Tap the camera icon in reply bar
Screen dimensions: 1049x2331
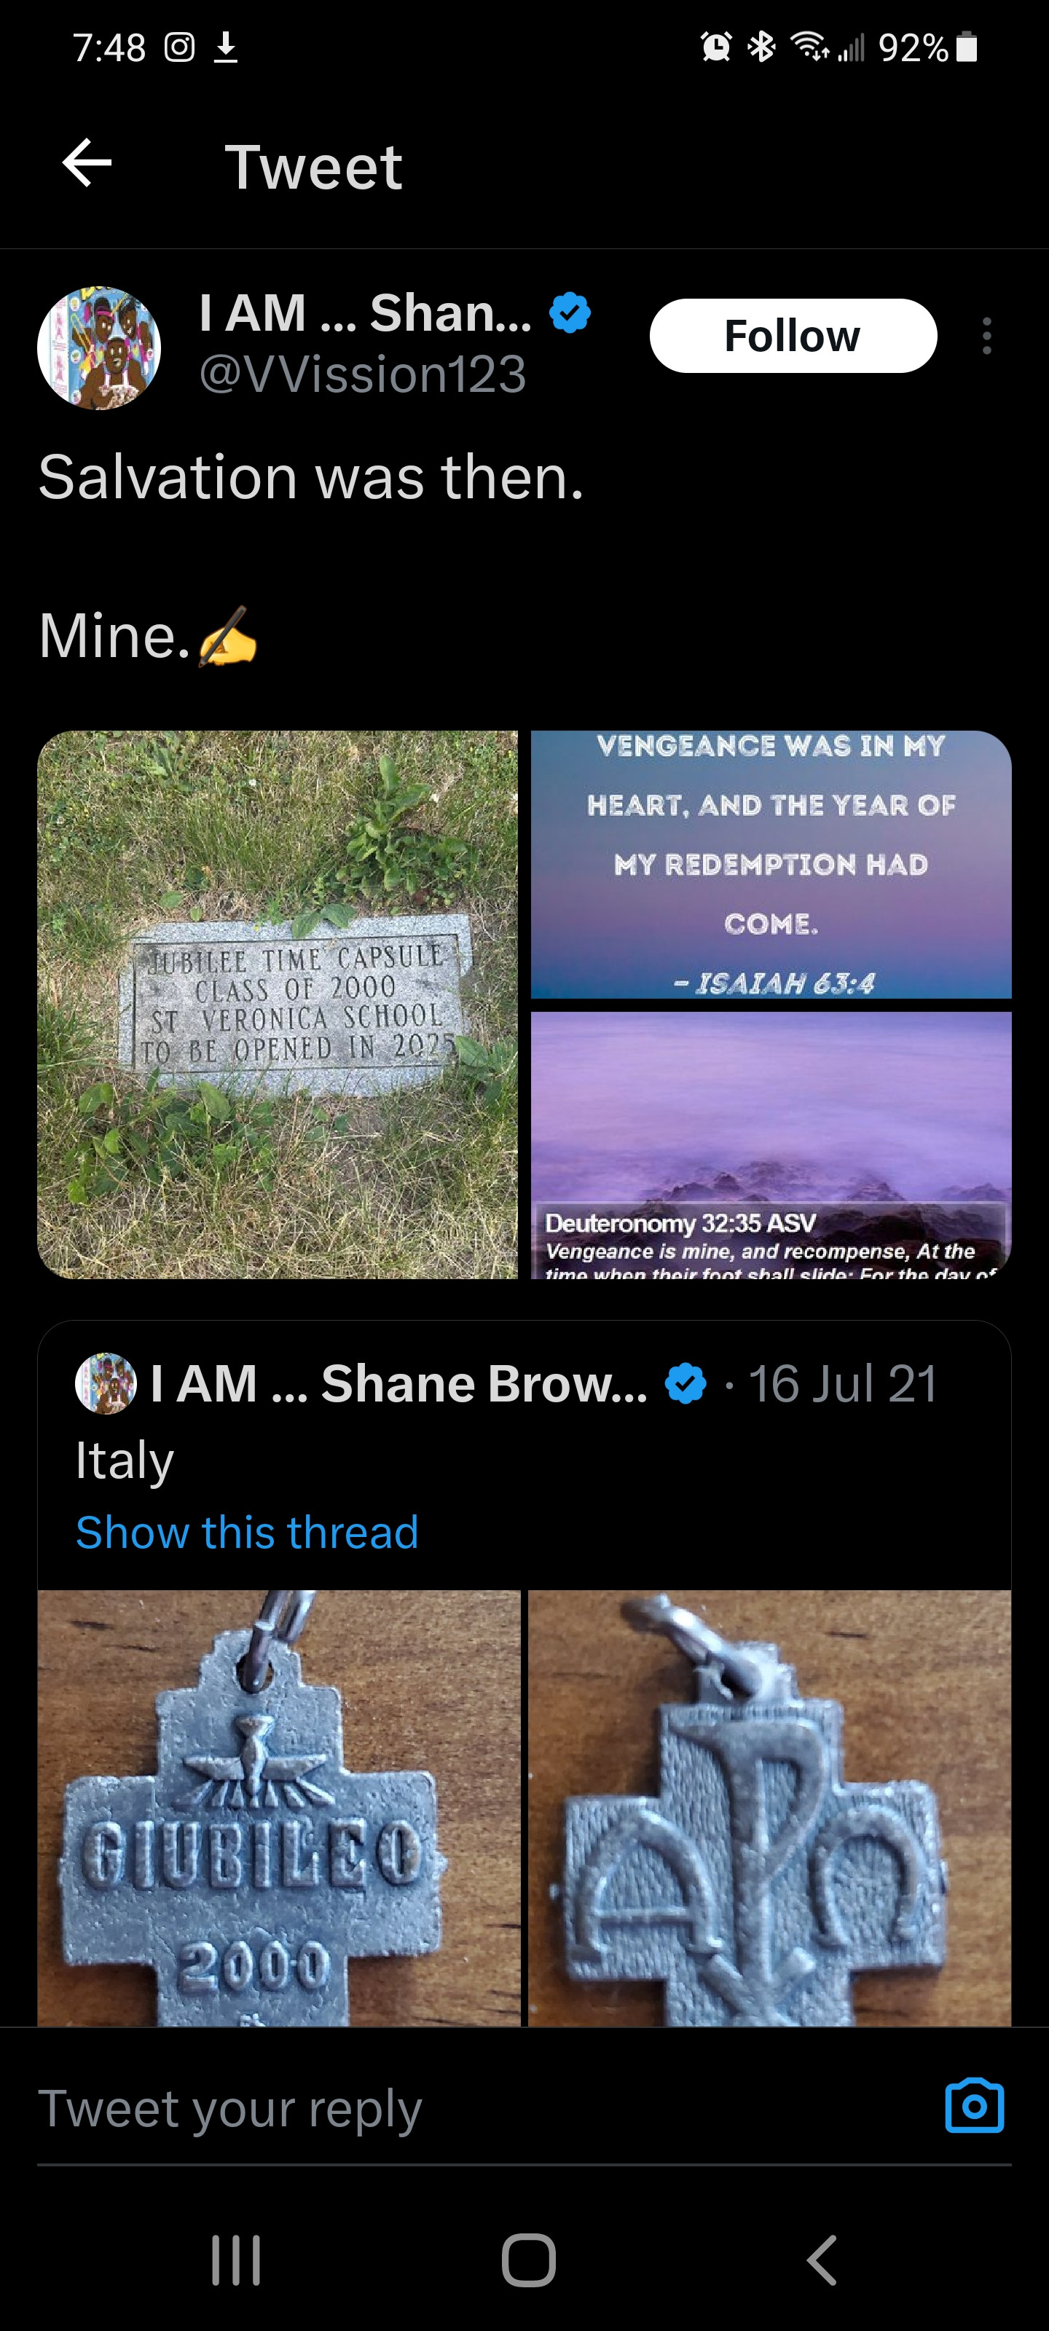(974, 2106)
